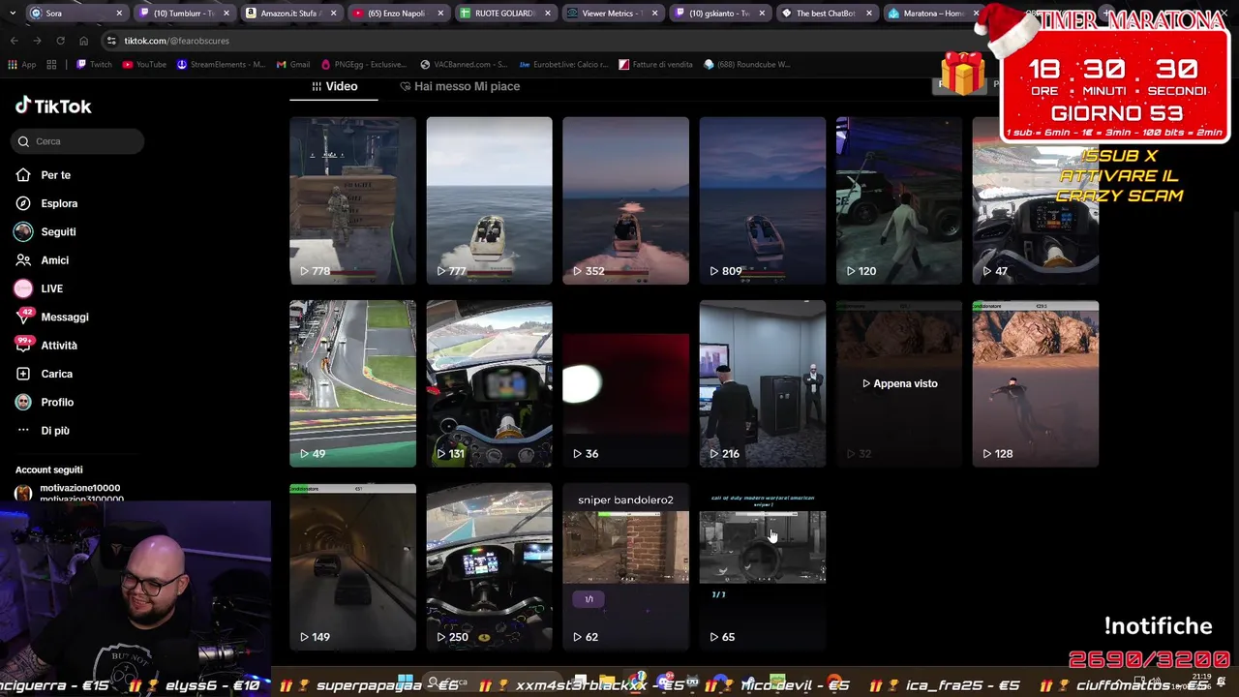Open Messaggi in sidebar
The image size is (1239, 697).
(64, 317)
